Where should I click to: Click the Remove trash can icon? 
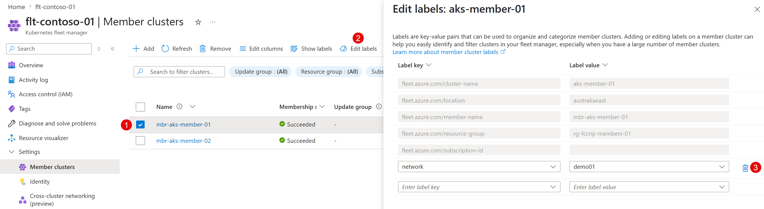pos(202,49)
